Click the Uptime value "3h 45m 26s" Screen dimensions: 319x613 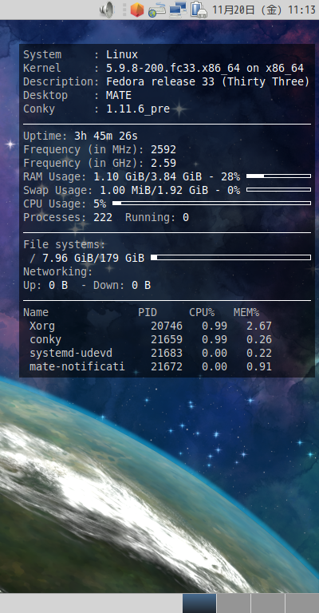click(106, 136)
